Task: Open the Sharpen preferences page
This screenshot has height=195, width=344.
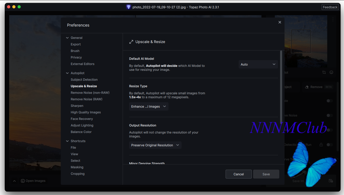Action: click(x=77, y=106)
